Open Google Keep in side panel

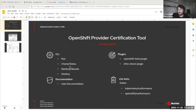pos(193,24)
